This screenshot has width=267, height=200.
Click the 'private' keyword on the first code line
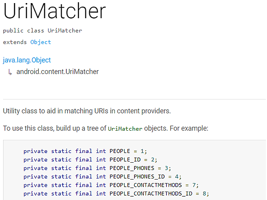(x=36, y=151)
